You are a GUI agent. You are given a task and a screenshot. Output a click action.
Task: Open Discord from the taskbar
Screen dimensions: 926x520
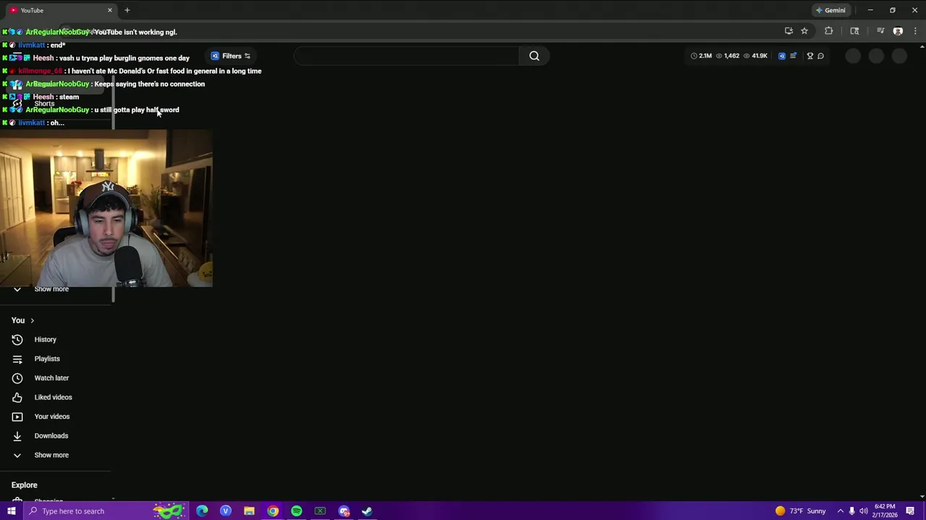(x=344, y=511)
